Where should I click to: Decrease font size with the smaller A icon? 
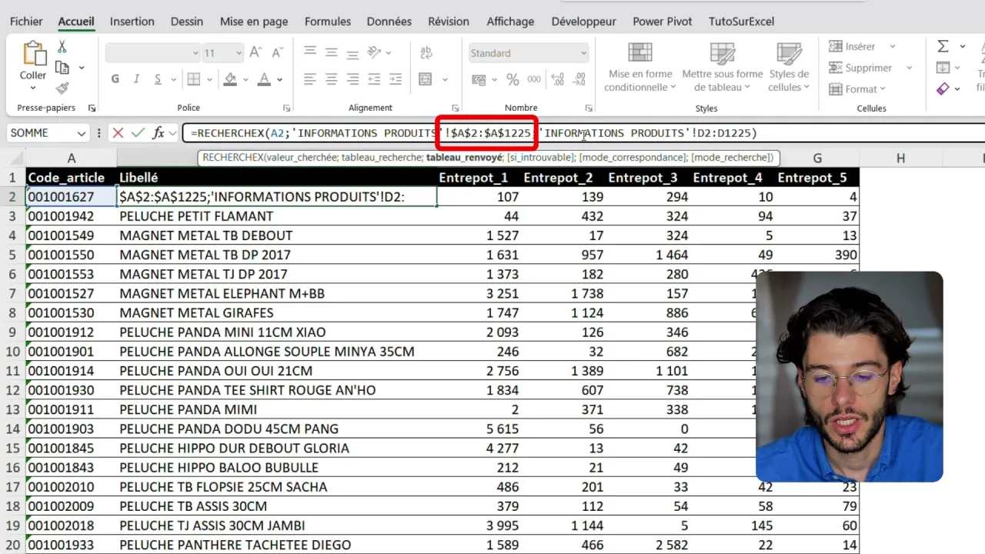coord(276,53)
